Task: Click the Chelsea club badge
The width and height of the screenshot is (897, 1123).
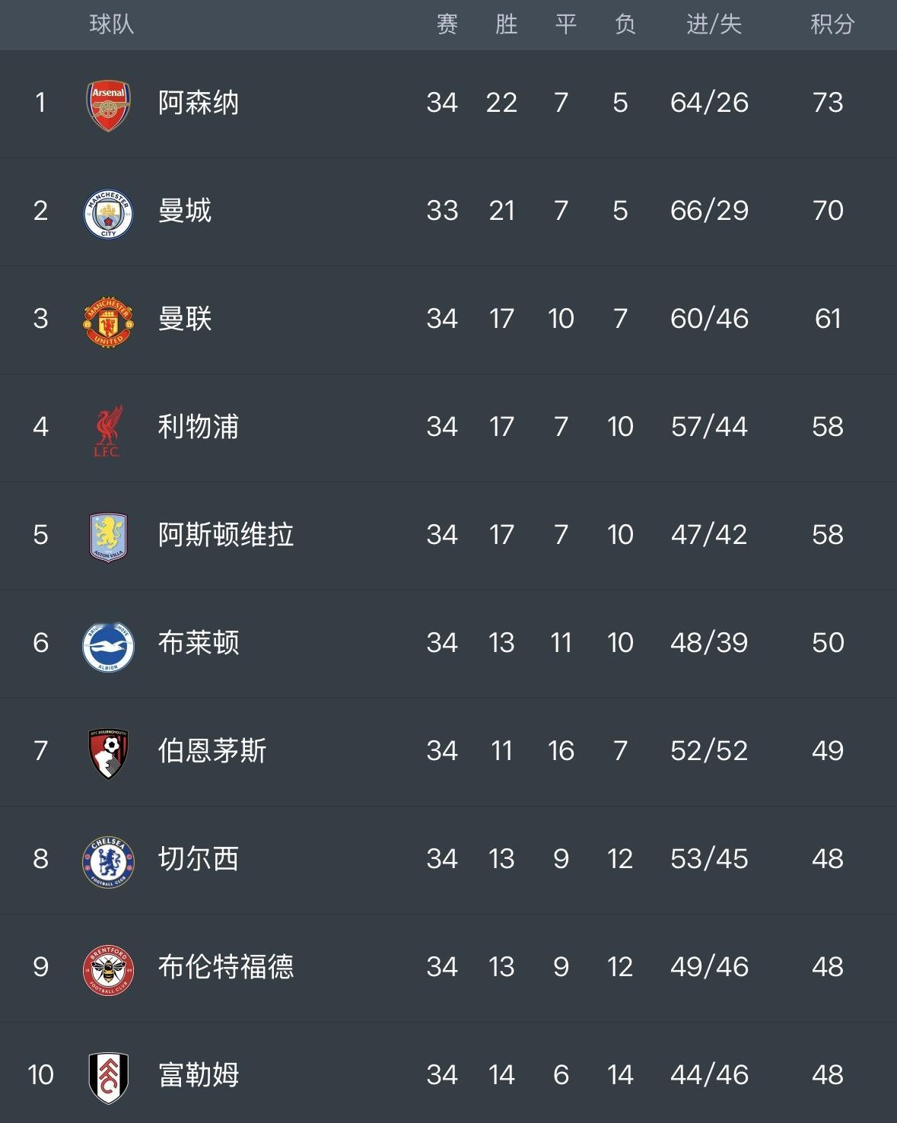Action: (x=108, y=861)
